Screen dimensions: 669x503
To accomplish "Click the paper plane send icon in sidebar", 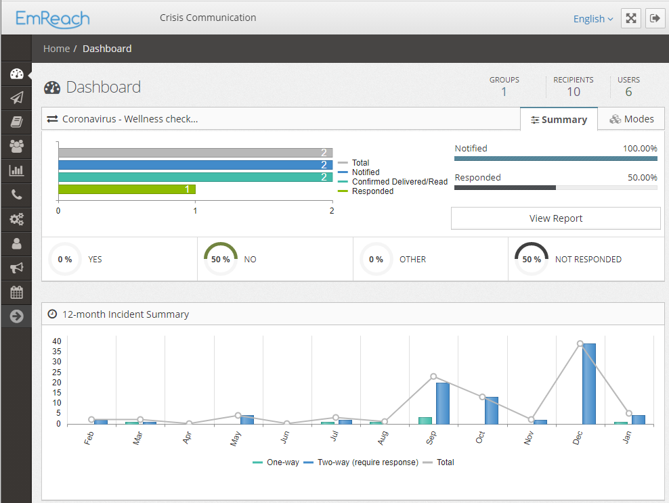I will pos(16,97).
